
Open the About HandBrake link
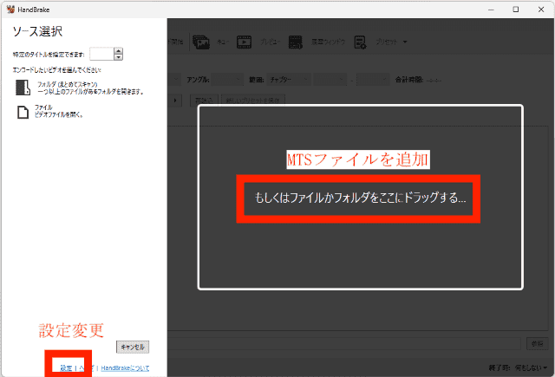click(x=125, y=368)
